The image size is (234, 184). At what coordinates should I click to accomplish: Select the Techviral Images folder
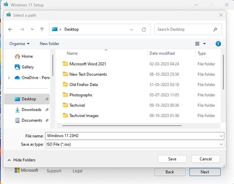pyautogui.click(x=81, y=116)
